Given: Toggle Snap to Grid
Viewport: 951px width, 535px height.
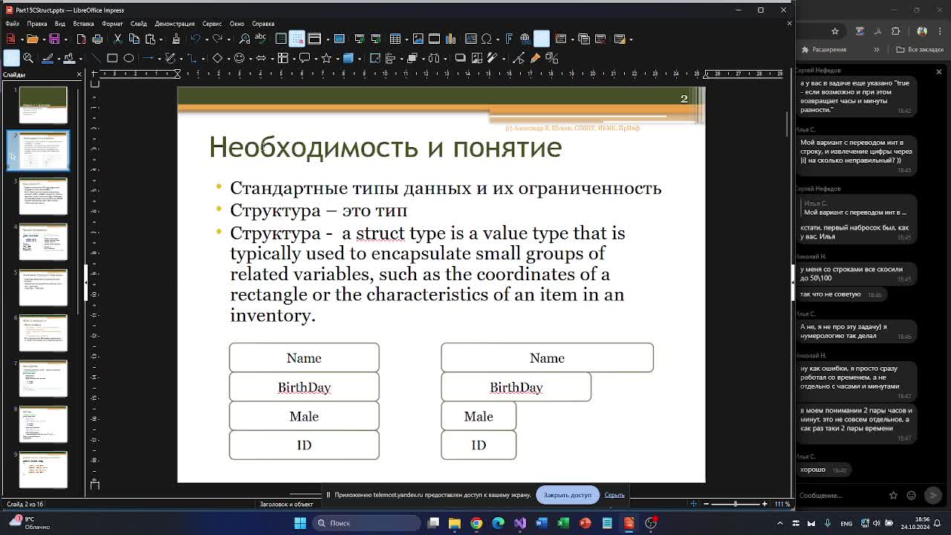Looking at the screenshot, I should pyautogui.click(x=297, y=39).
